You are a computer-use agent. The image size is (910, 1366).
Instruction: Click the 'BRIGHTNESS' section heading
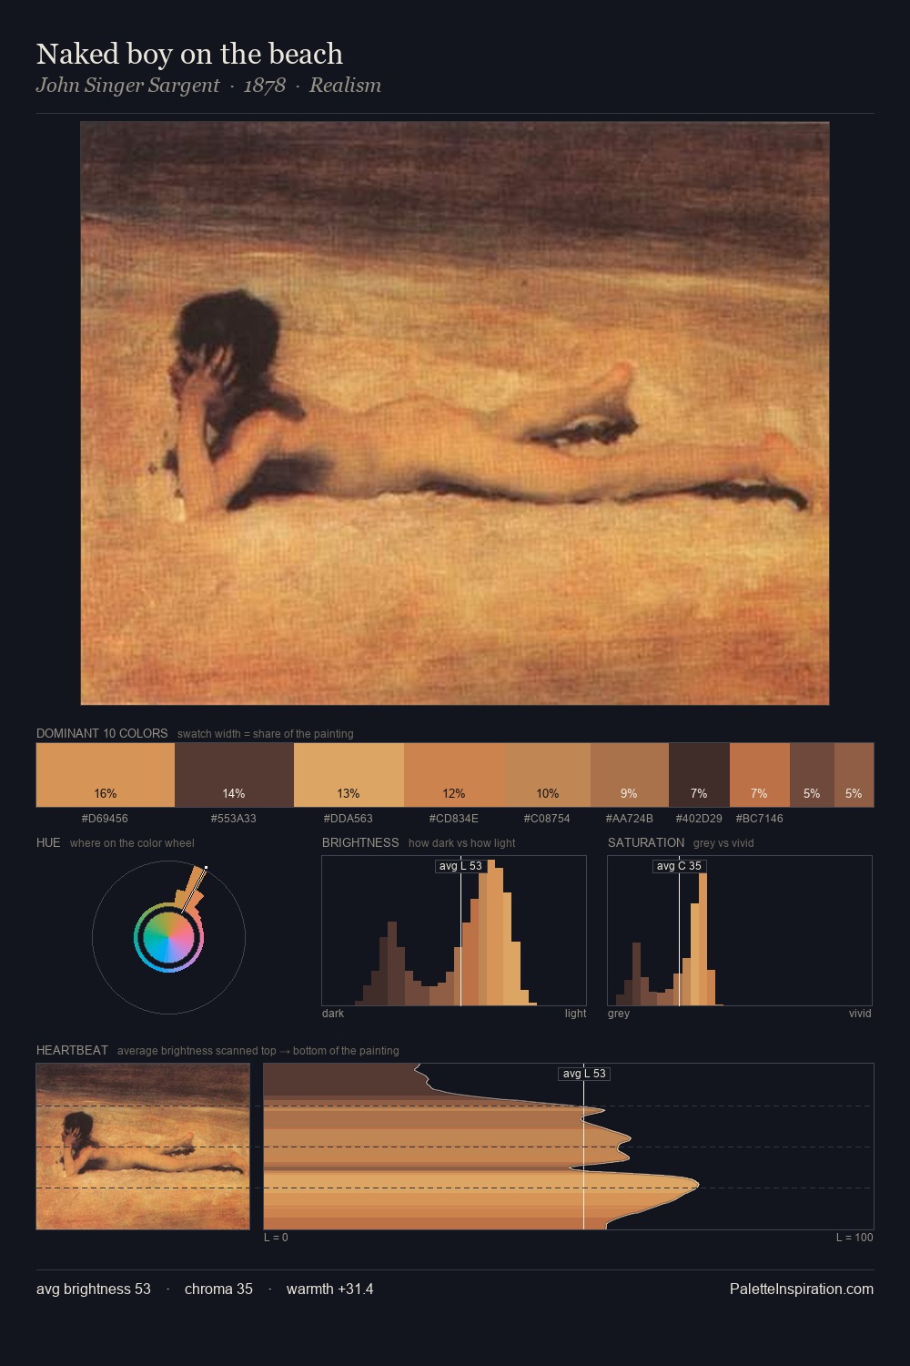360,842
